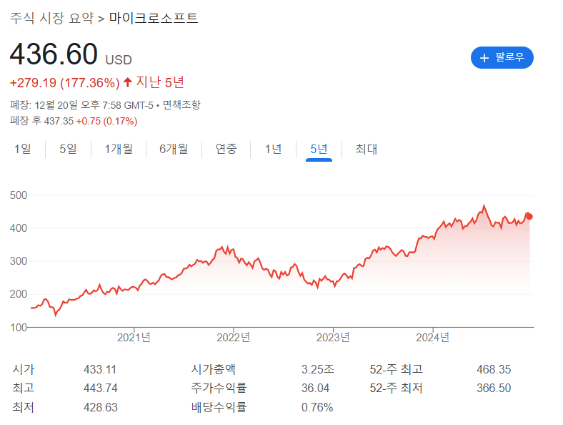
Task: Click the 최저 value 428.63
Action: point(101,407)
